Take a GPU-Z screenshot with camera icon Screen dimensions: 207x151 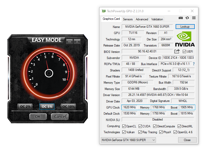[x=181, y=18]
